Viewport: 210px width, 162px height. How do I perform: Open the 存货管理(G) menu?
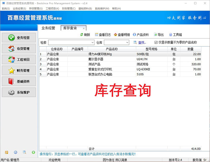pos(36,9)
